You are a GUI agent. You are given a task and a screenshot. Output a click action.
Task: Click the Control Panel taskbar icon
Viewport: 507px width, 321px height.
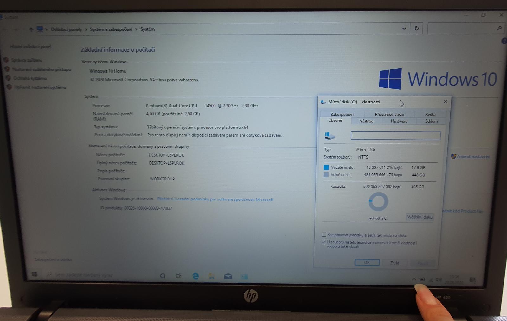click(244, 277)
